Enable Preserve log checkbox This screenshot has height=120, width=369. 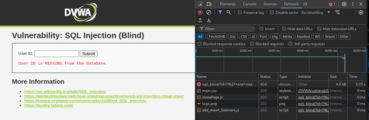(240, 12)
